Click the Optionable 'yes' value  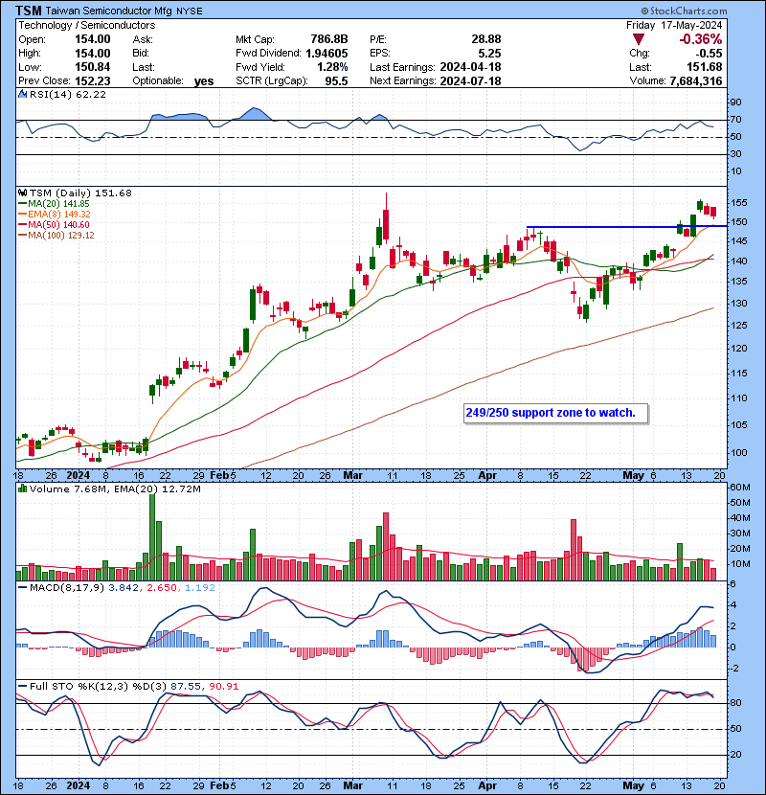click(204, 81)
